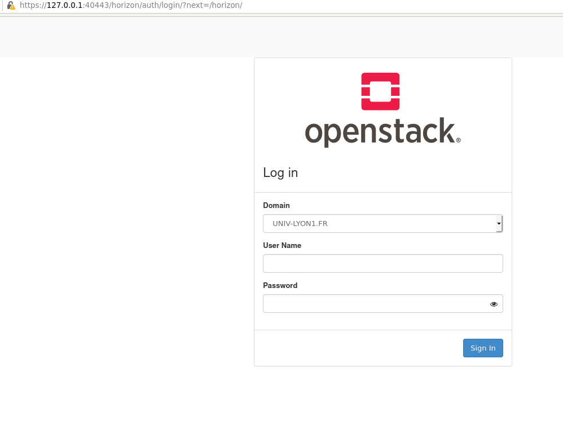
Task: Click the Log in heading
Action: click(x=280, y=173)
